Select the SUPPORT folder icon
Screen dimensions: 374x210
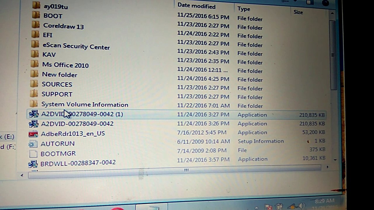click(x=34, y=94)
